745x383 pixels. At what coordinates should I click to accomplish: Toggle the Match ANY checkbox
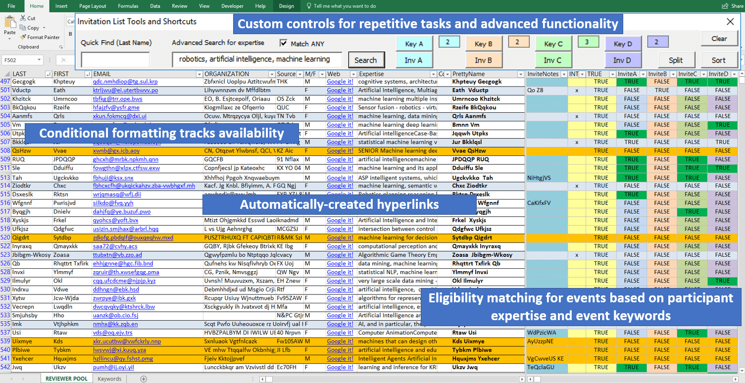[284, 43]
